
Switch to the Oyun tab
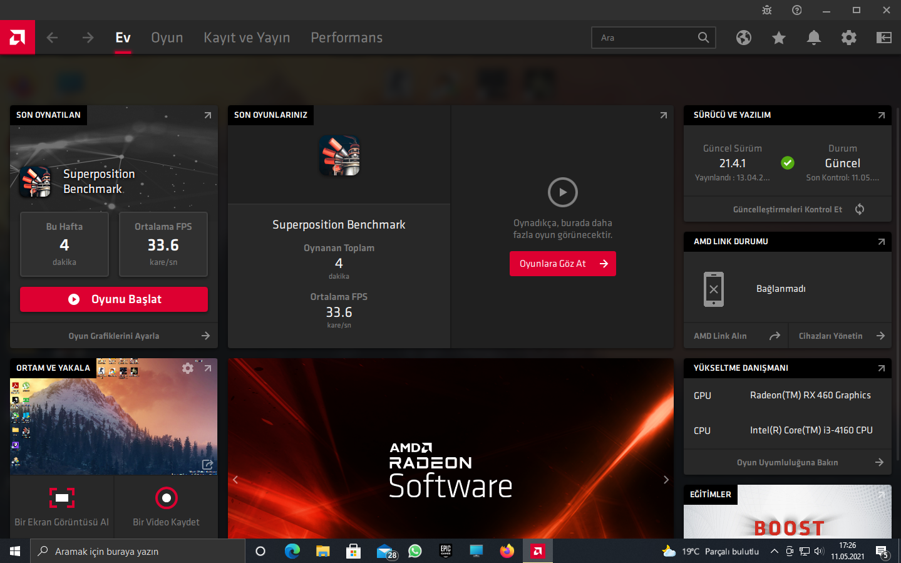click(167, 38)
